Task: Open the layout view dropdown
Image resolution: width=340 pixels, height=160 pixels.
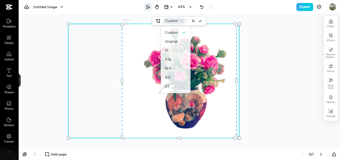Action: [x=168, y=7]
